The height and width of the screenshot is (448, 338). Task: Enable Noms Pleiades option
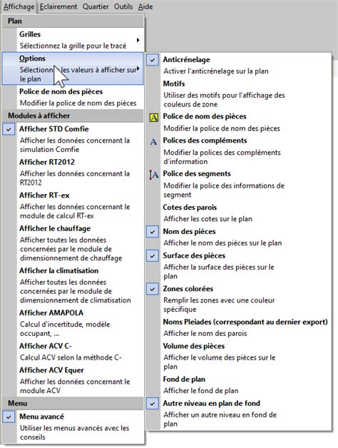(239, 327)
